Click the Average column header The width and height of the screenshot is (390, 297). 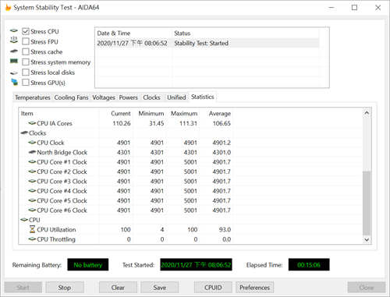[220, 114]
